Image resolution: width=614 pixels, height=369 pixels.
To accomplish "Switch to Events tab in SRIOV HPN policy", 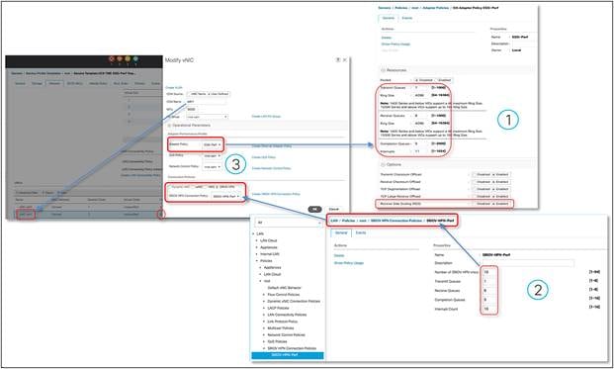I will (x=361, y=232).
